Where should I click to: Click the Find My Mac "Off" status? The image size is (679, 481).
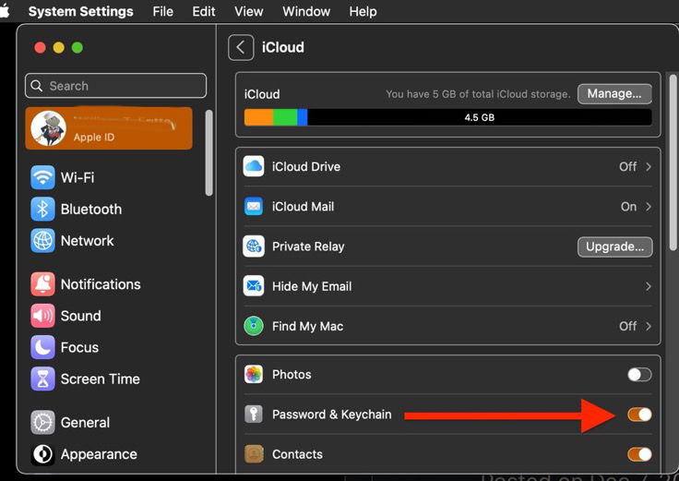[x=627, y=326]
